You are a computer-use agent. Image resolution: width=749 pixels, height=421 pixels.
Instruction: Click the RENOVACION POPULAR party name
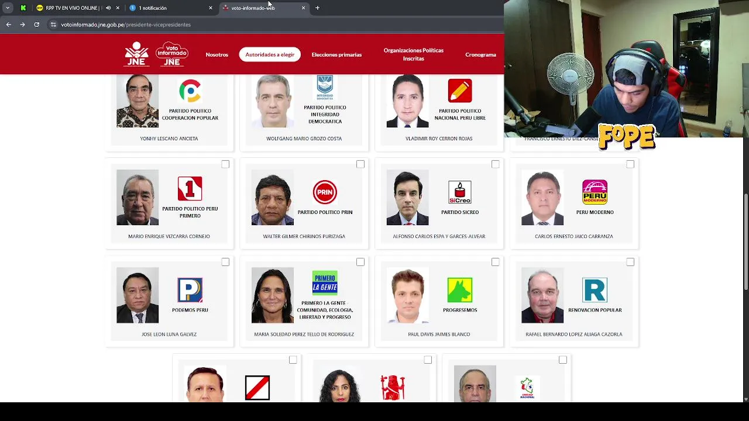pos(595,310)
